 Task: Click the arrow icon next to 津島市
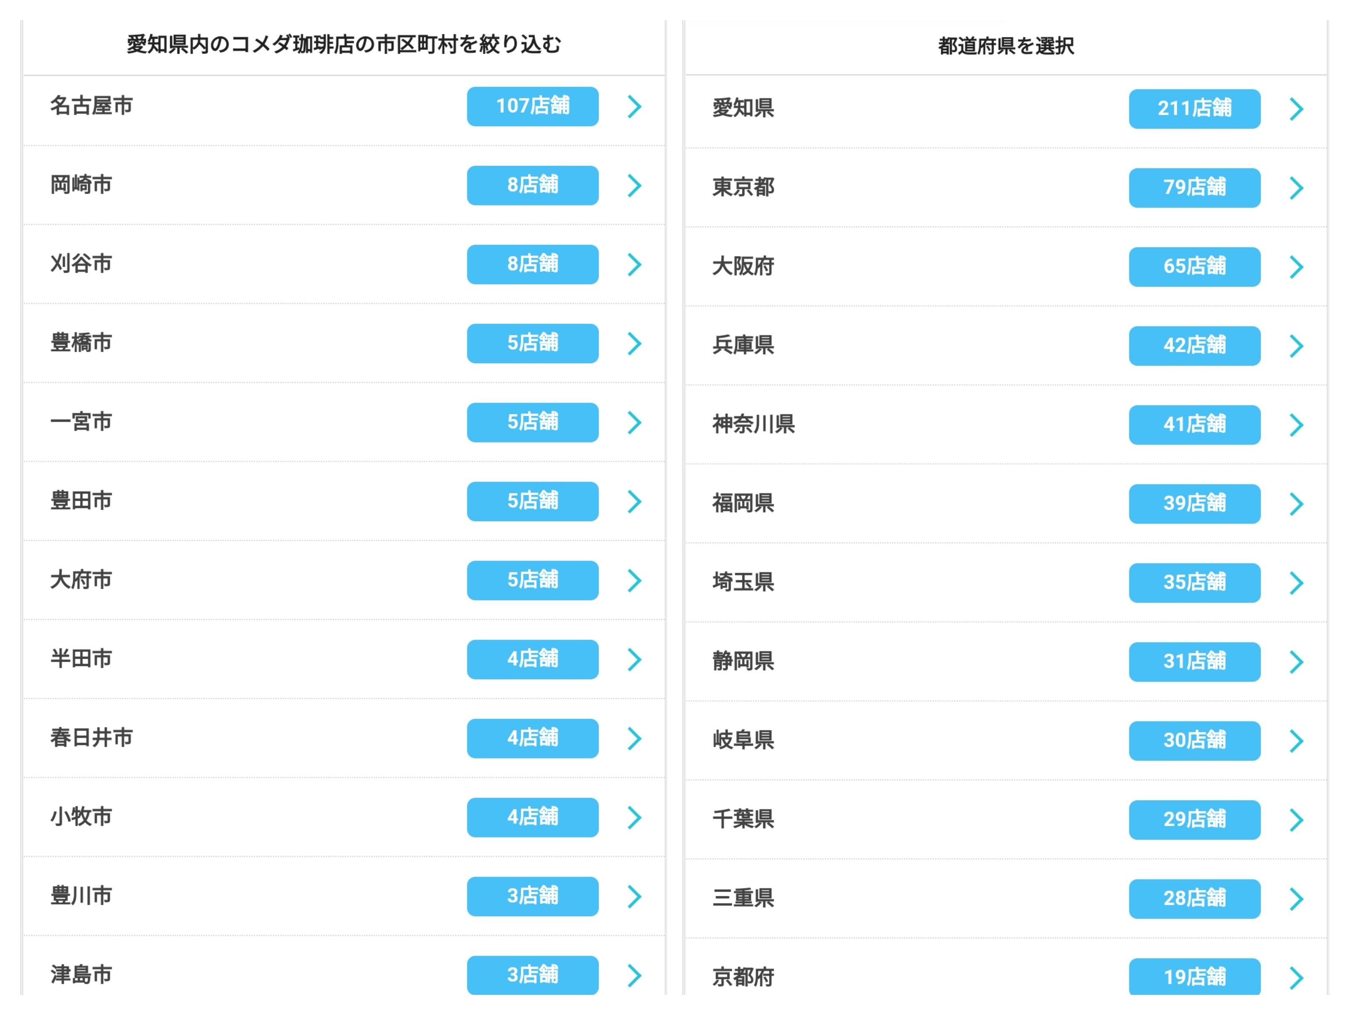pyautogui.click(x=634, y=975)
